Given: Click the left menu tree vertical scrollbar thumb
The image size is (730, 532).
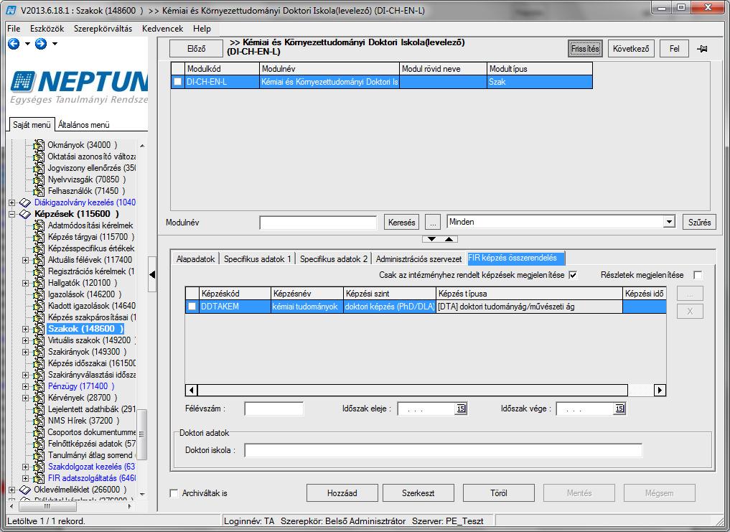Looking at the screenshot, I should [141, 434].
